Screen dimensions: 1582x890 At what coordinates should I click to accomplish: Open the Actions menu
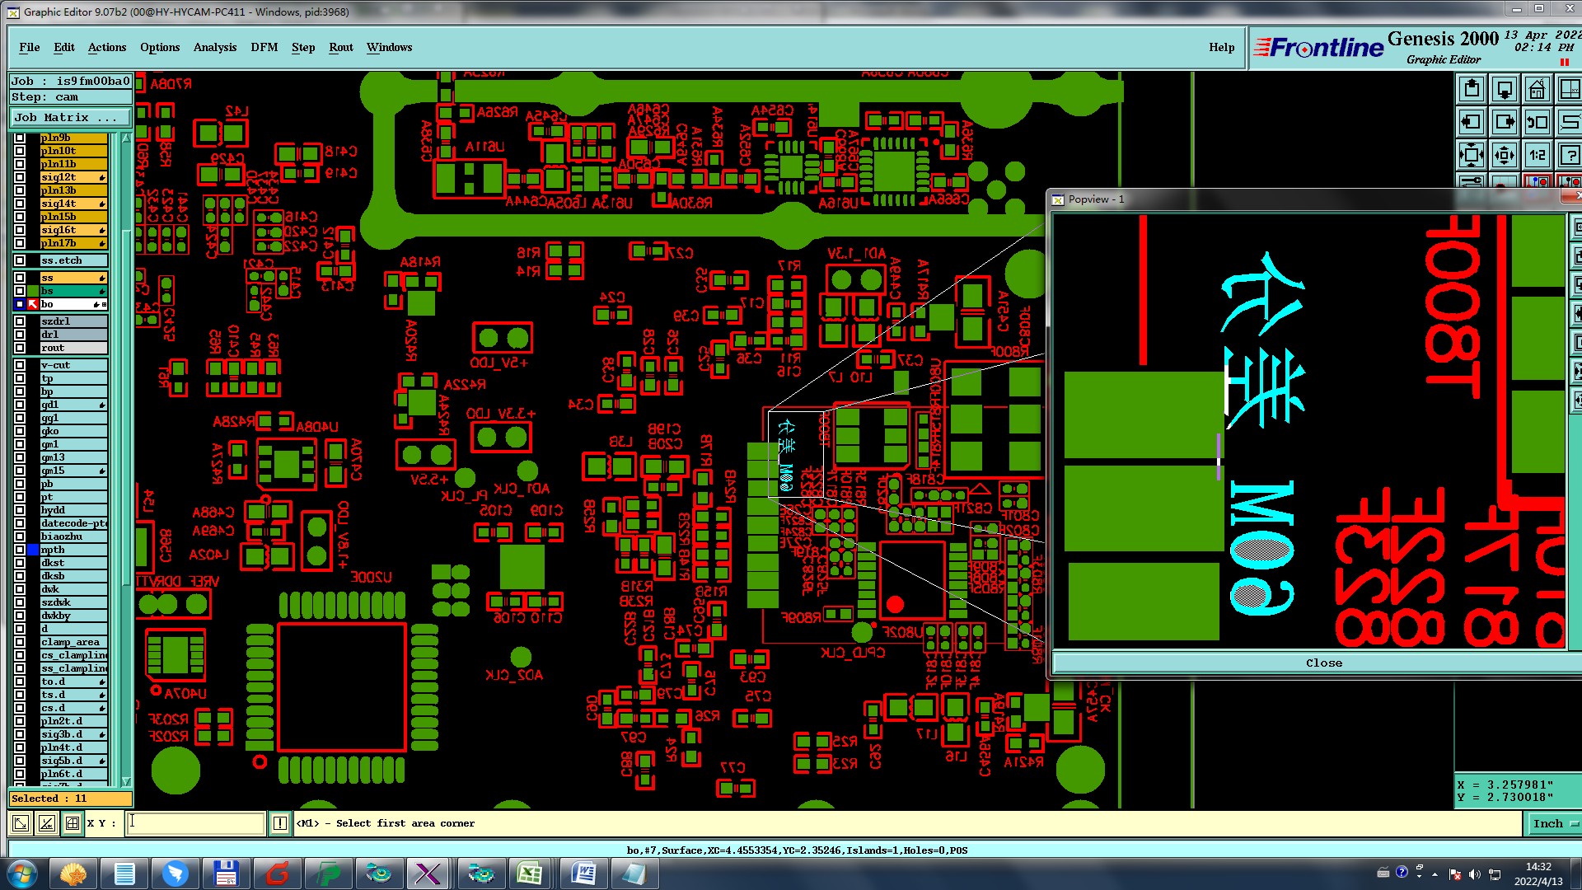click(107, 47)
